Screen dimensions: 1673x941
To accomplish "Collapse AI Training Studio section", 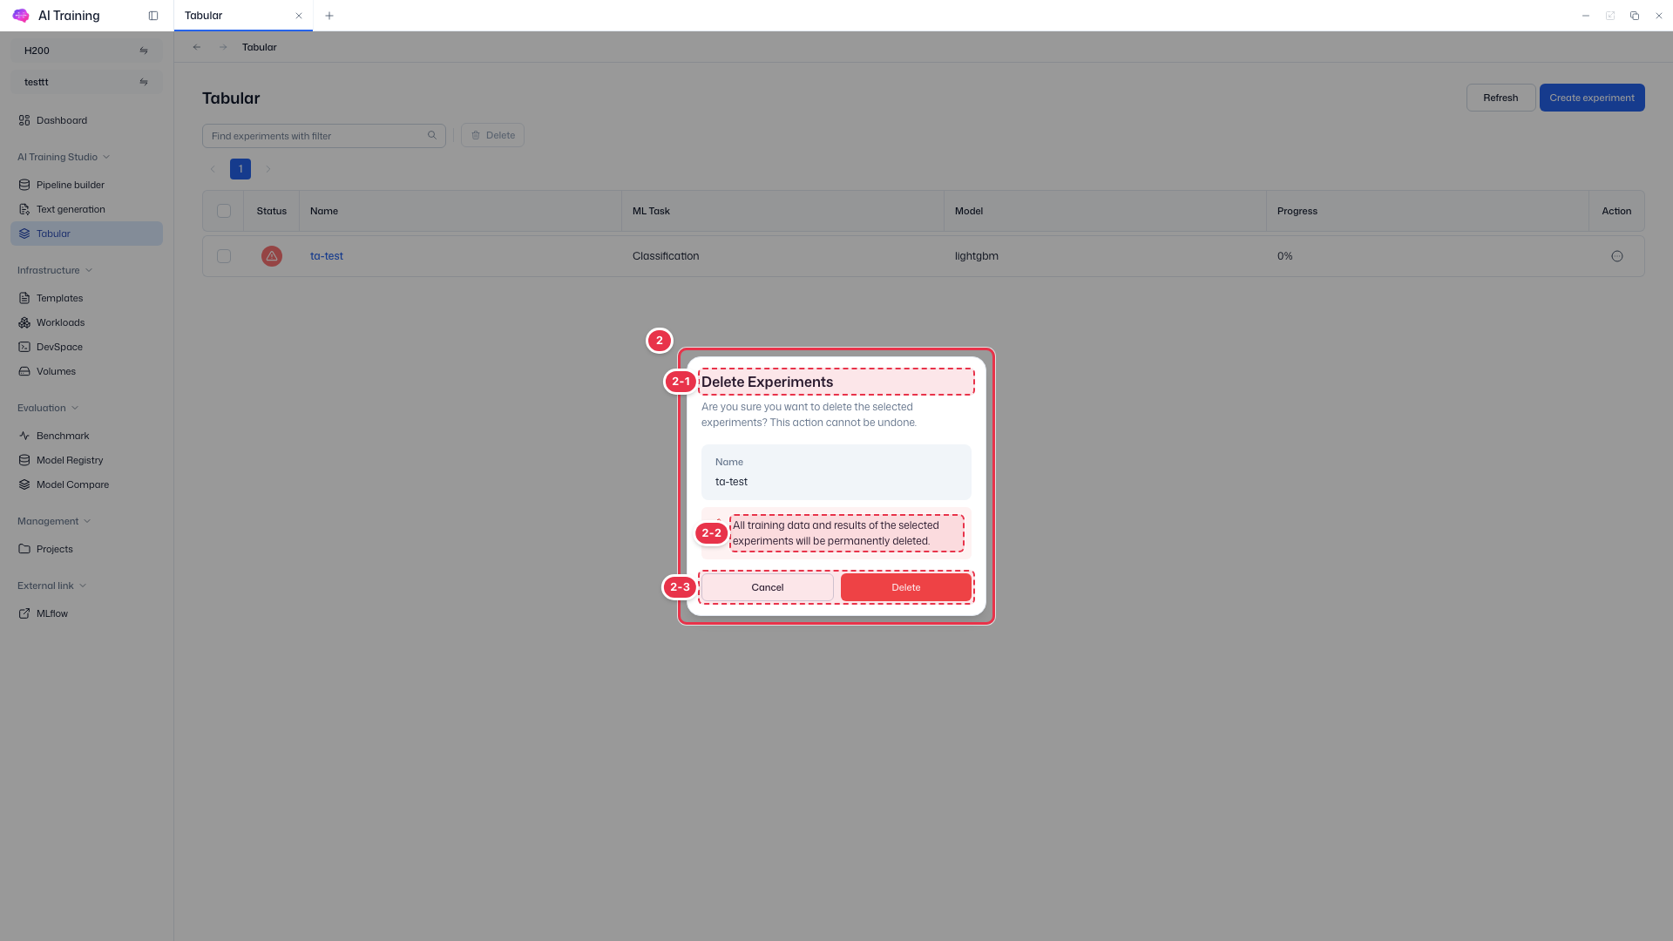I will point(64,157).
